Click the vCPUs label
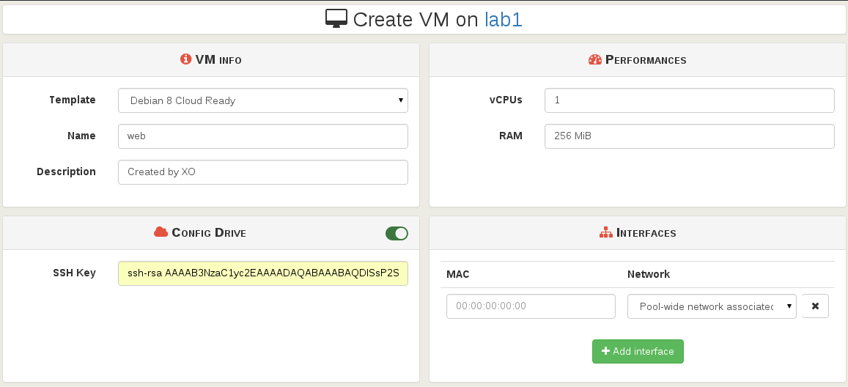The height and width of the screenshot is (387, 848). [506, 100]
